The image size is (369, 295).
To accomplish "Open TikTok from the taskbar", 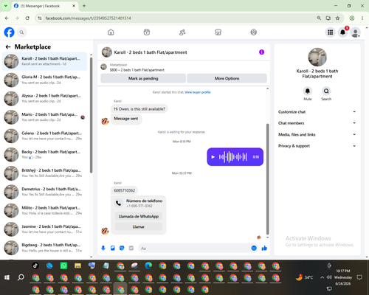I will (x=35, y=265).
